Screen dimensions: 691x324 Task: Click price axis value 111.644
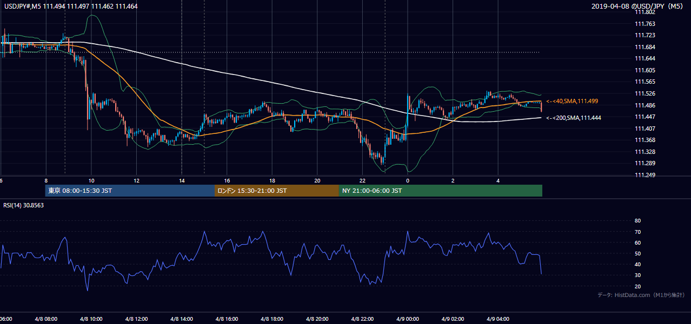pyautogui.click(x=645, y=58)
